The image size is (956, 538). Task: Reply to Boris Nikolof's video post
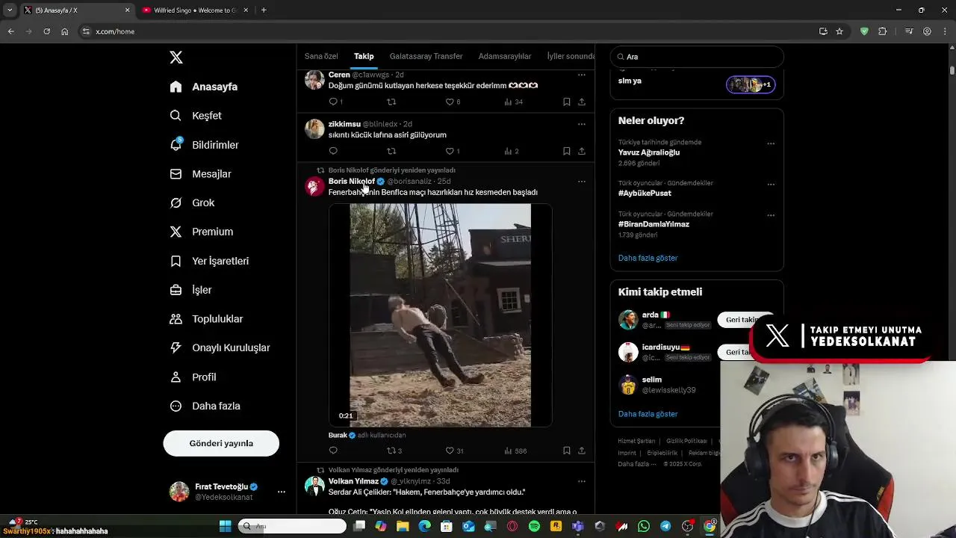(333, 451)
